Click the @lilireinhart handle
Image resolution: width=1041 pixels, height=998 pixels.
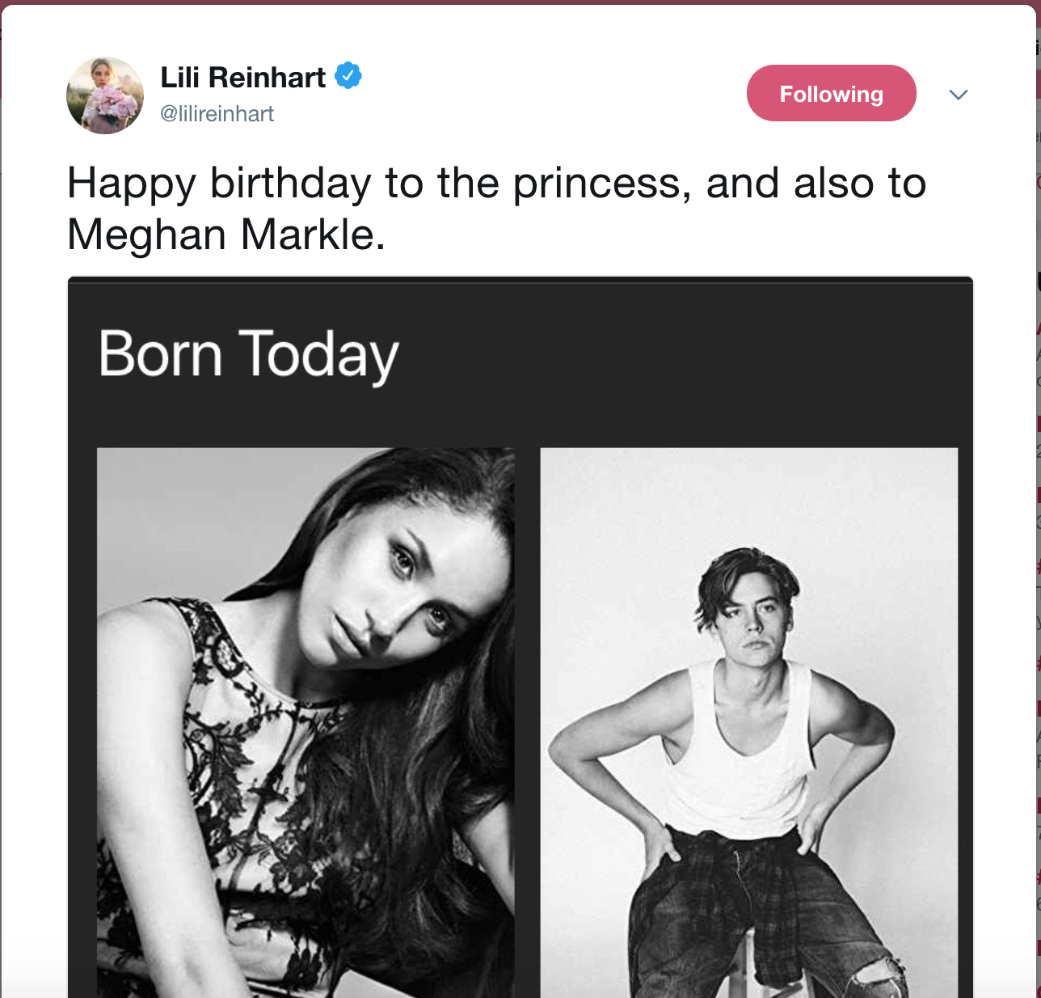point(217,114)
